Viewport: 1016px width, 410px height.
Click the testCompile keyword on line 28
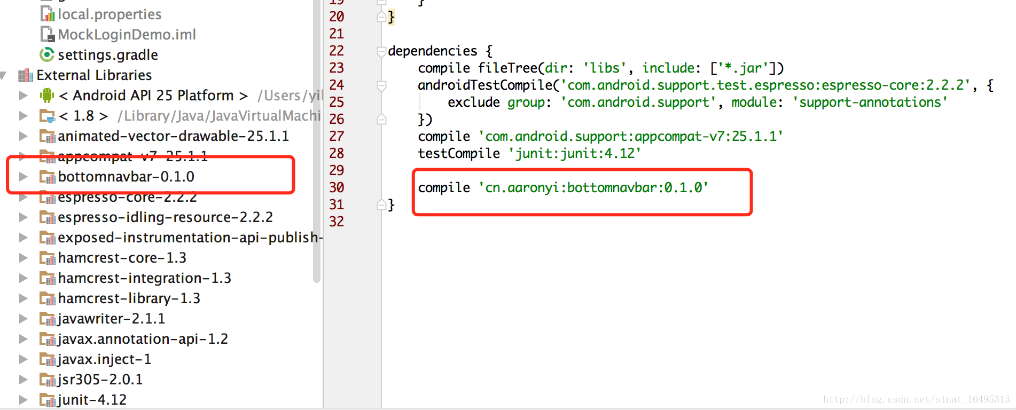point(459,153)
